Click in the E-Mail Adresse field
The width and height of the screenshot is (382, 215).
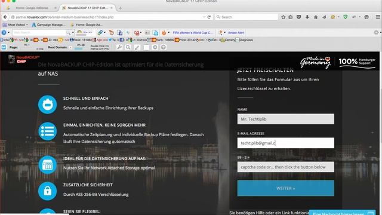coord(286,143)
